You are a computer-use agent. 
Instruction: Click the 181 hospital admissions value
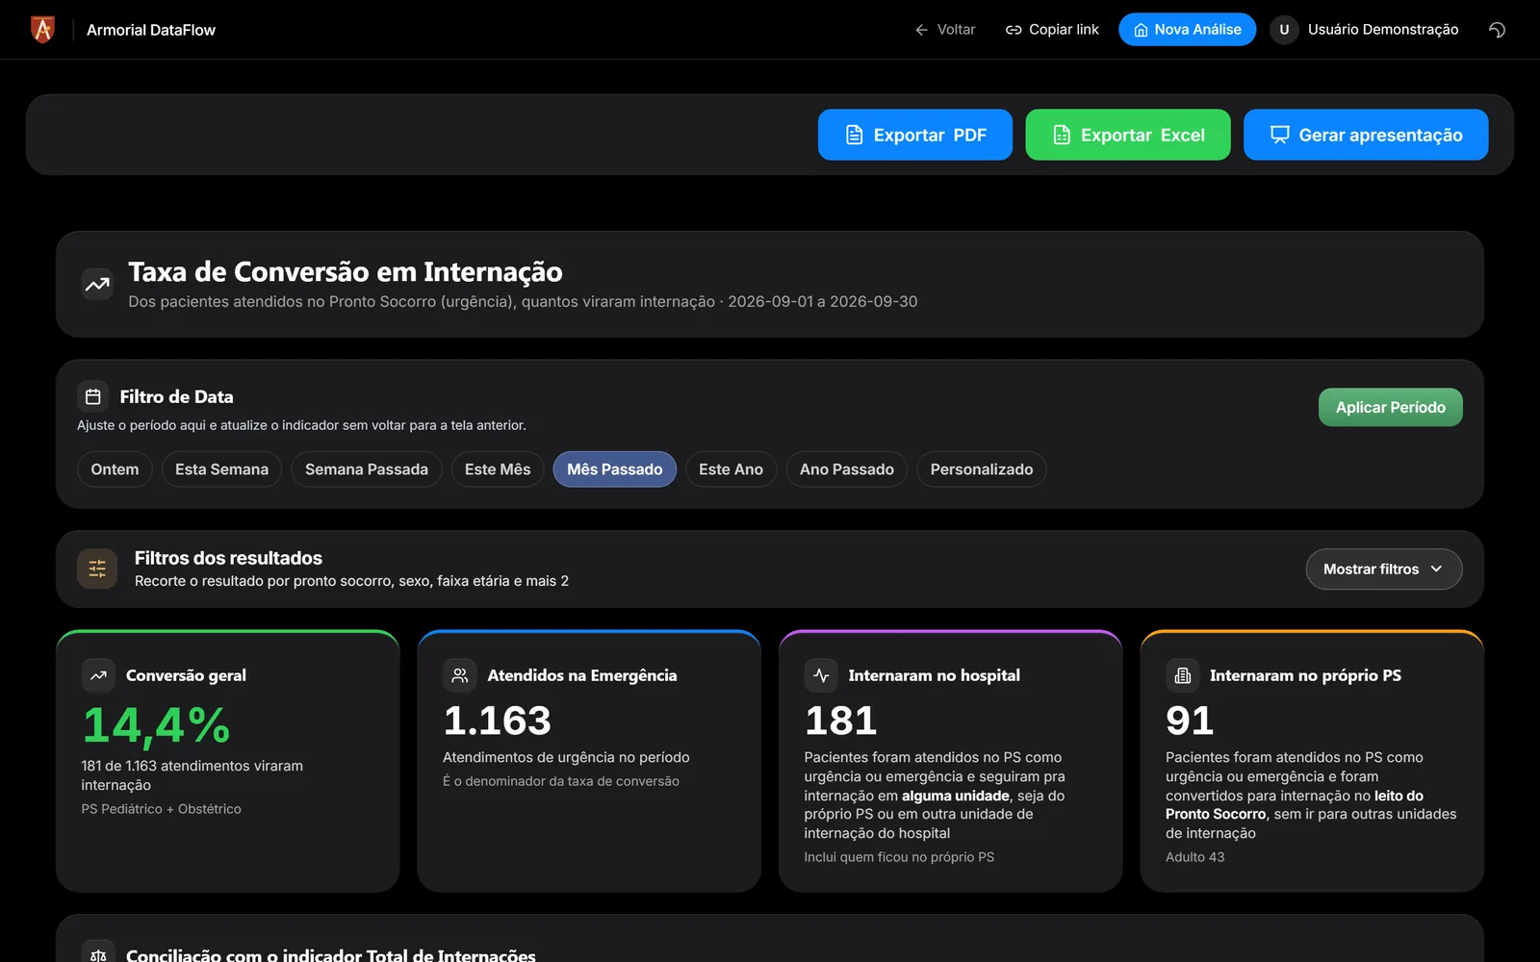click(x=840, y=721)
